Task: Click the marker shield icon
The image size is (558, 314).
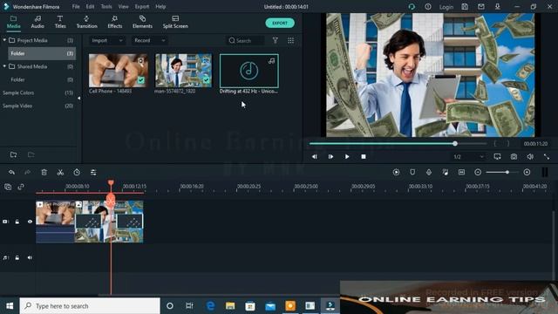Action: pyautogui.click(x=412, y=173)
